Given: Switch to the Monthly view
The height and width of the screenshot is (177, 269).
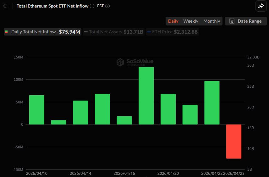Looking at the screenshot, I should [x=211, y=21].
